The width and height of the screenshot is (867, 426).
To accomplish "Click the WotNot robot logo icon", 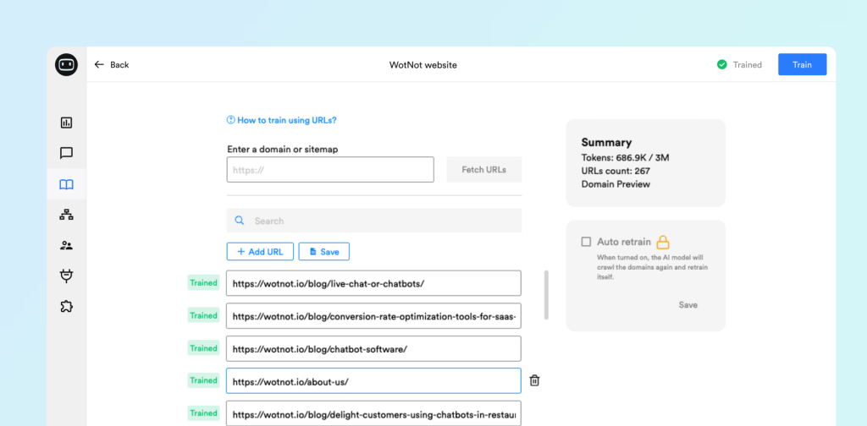I will 66,64.
